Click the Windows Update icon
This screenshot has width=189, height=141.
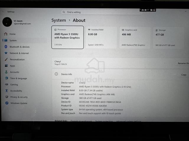[7, 103]
